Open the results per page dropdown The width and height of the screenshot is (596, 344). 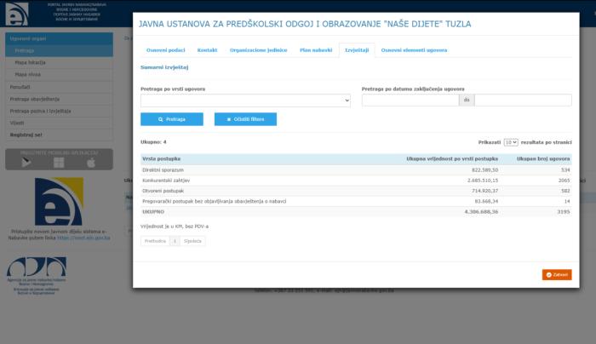(511, 142)
